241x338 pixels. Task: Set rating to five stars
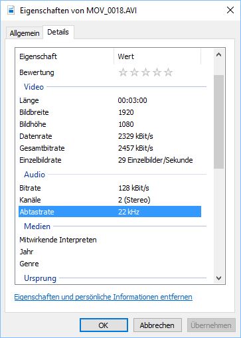[x=168, y=72]
